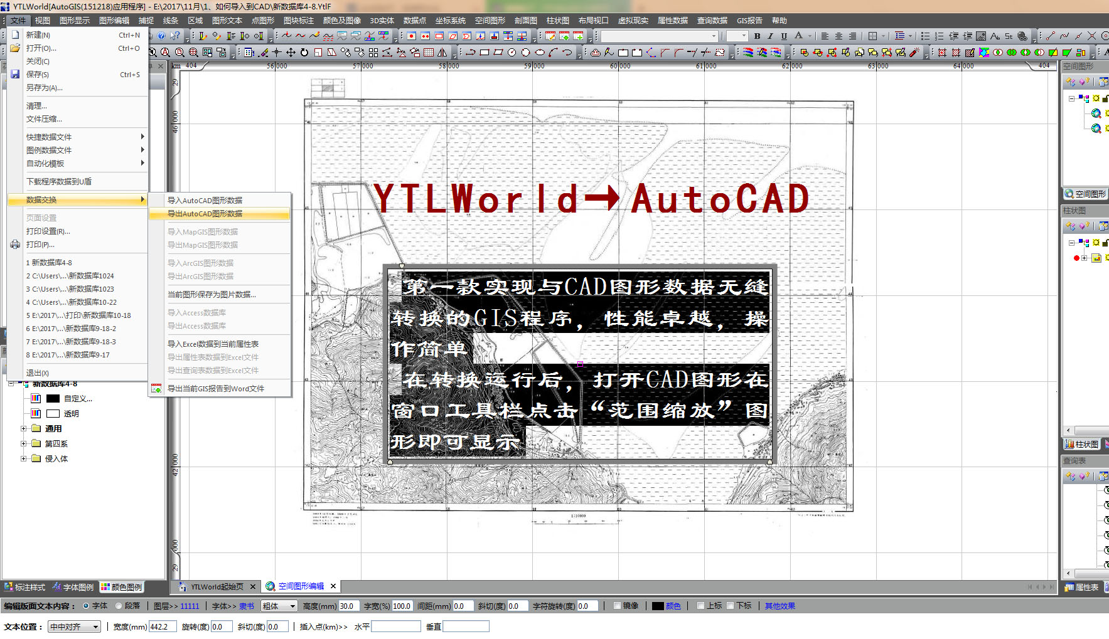Screen dimensions: 1109x639
Task: Expand the 侵入体 folder tree node
Action: [24, 458]
